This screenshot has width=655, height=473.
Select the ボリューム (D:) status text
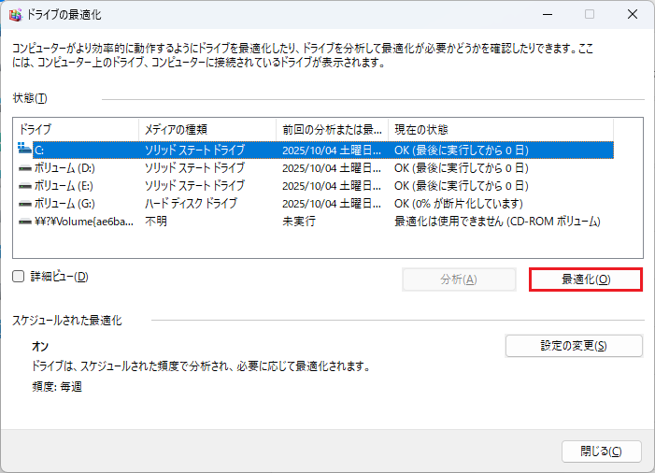coord(461,167)
